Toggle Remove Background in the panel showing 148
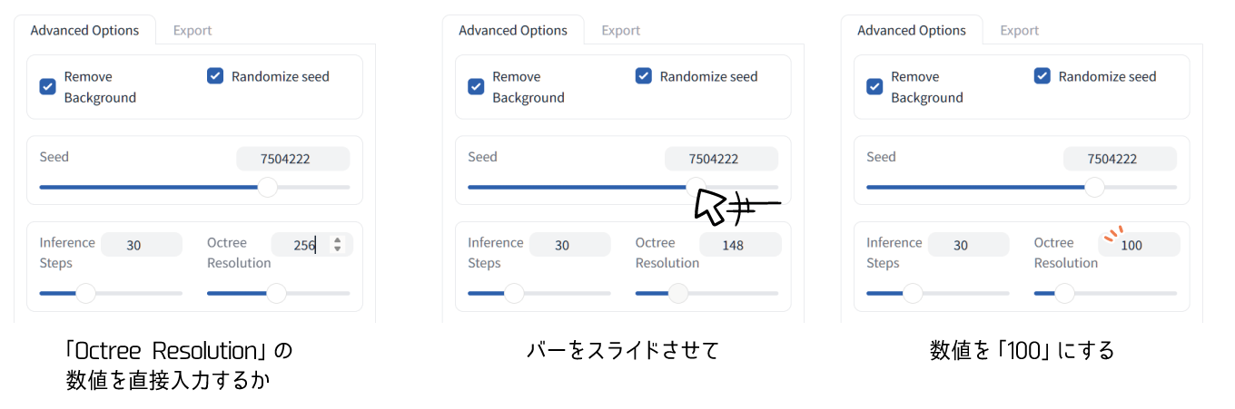The height and width of the screenshot is (409, 1235). coord(476,87)
